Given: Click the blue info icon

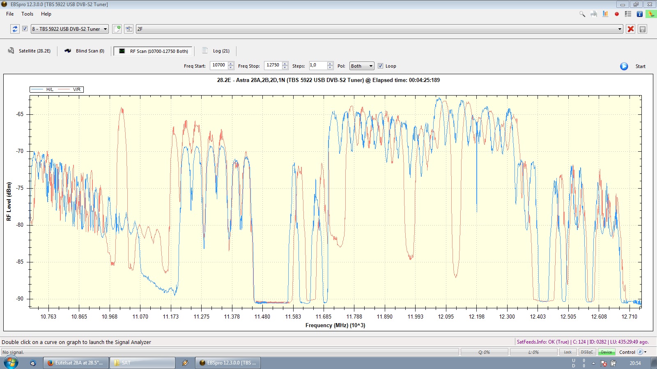Looking at the screenshot, I should click(x=639, y=14).
